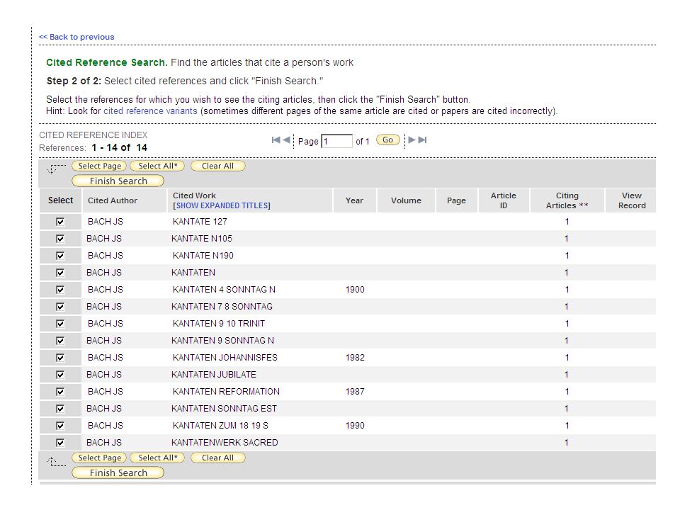Toggle checkbox for KANTATEN ZUM 18 19 S
Screen dimensions: 680x510
tap(59, 426)
